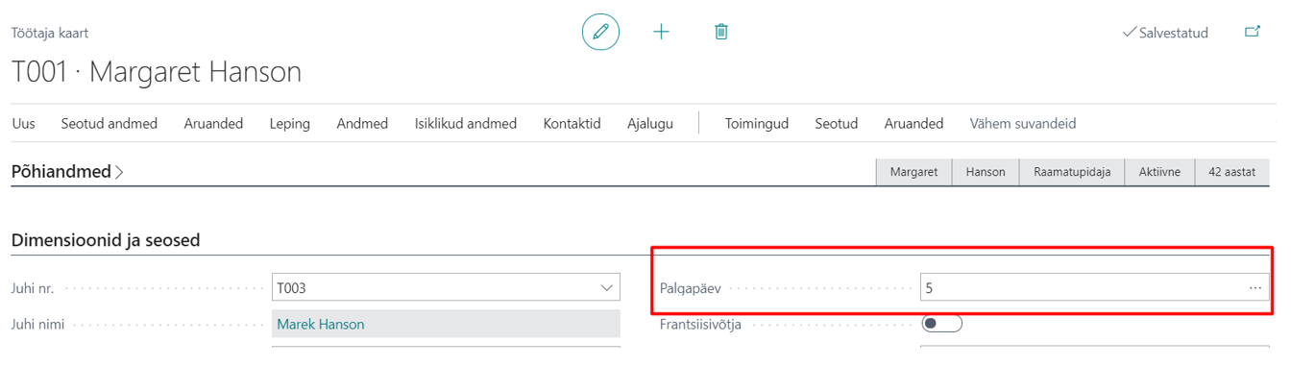Toggle the Frantsiisivõtja switch
Viewport: 1291px width, 391px height.
tap(941, 324)
